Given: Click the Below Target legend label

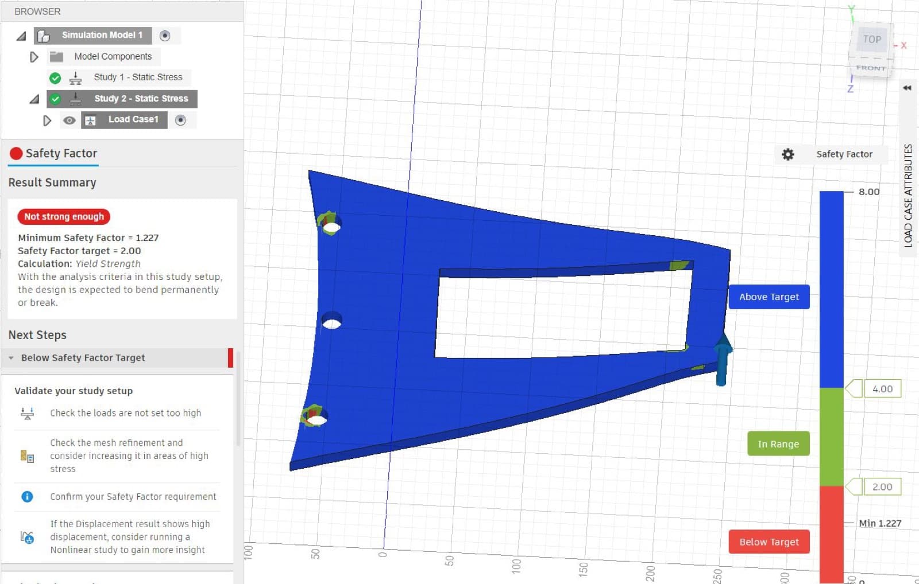Looking at the screenshot, I should point(769,542).
